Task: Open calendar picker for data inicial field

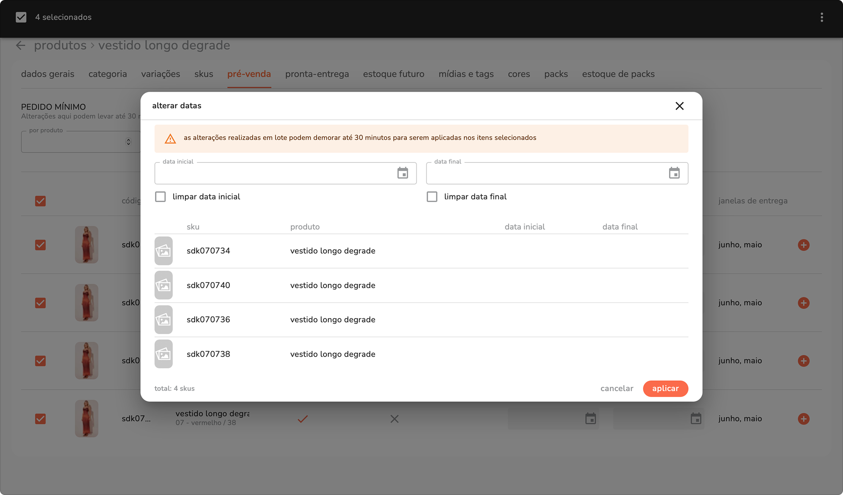Action: pos(402,173)
